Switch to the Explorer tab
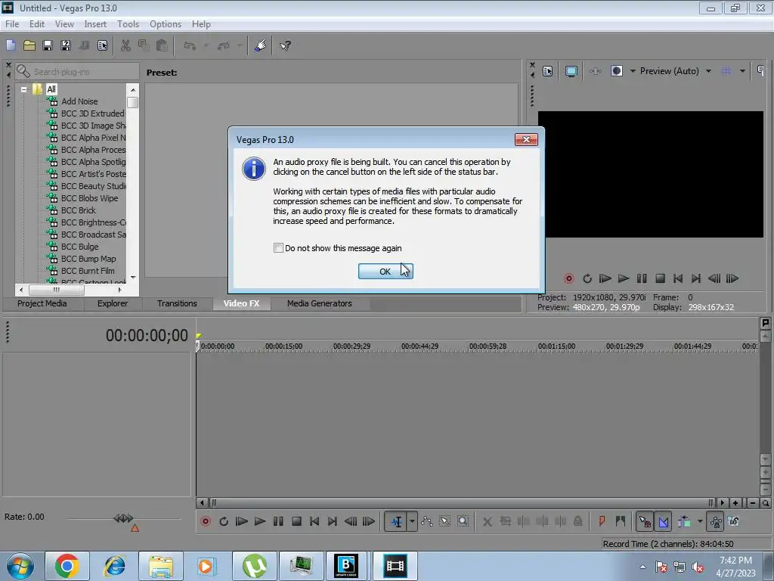 point(113,303)
